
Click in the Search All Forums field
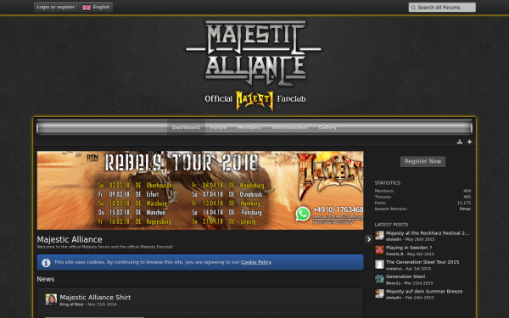point(442,7)
